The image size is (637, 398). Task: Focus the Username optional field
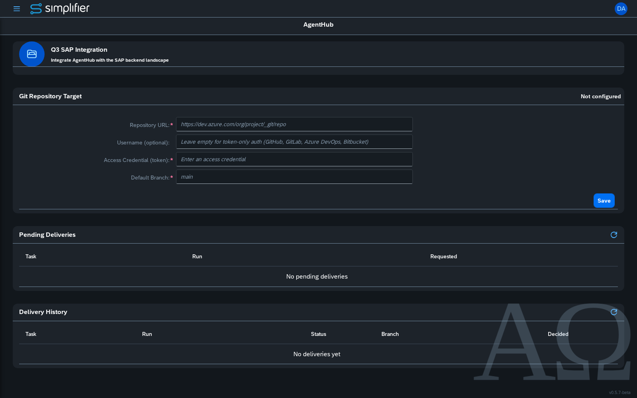(x=294, y=142)
